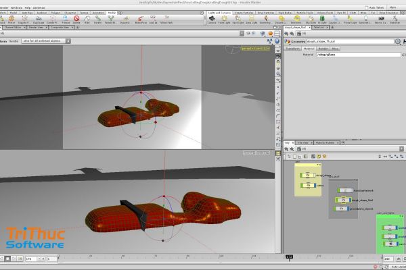Add an Environment Light from the shelf

click(297, 20)
